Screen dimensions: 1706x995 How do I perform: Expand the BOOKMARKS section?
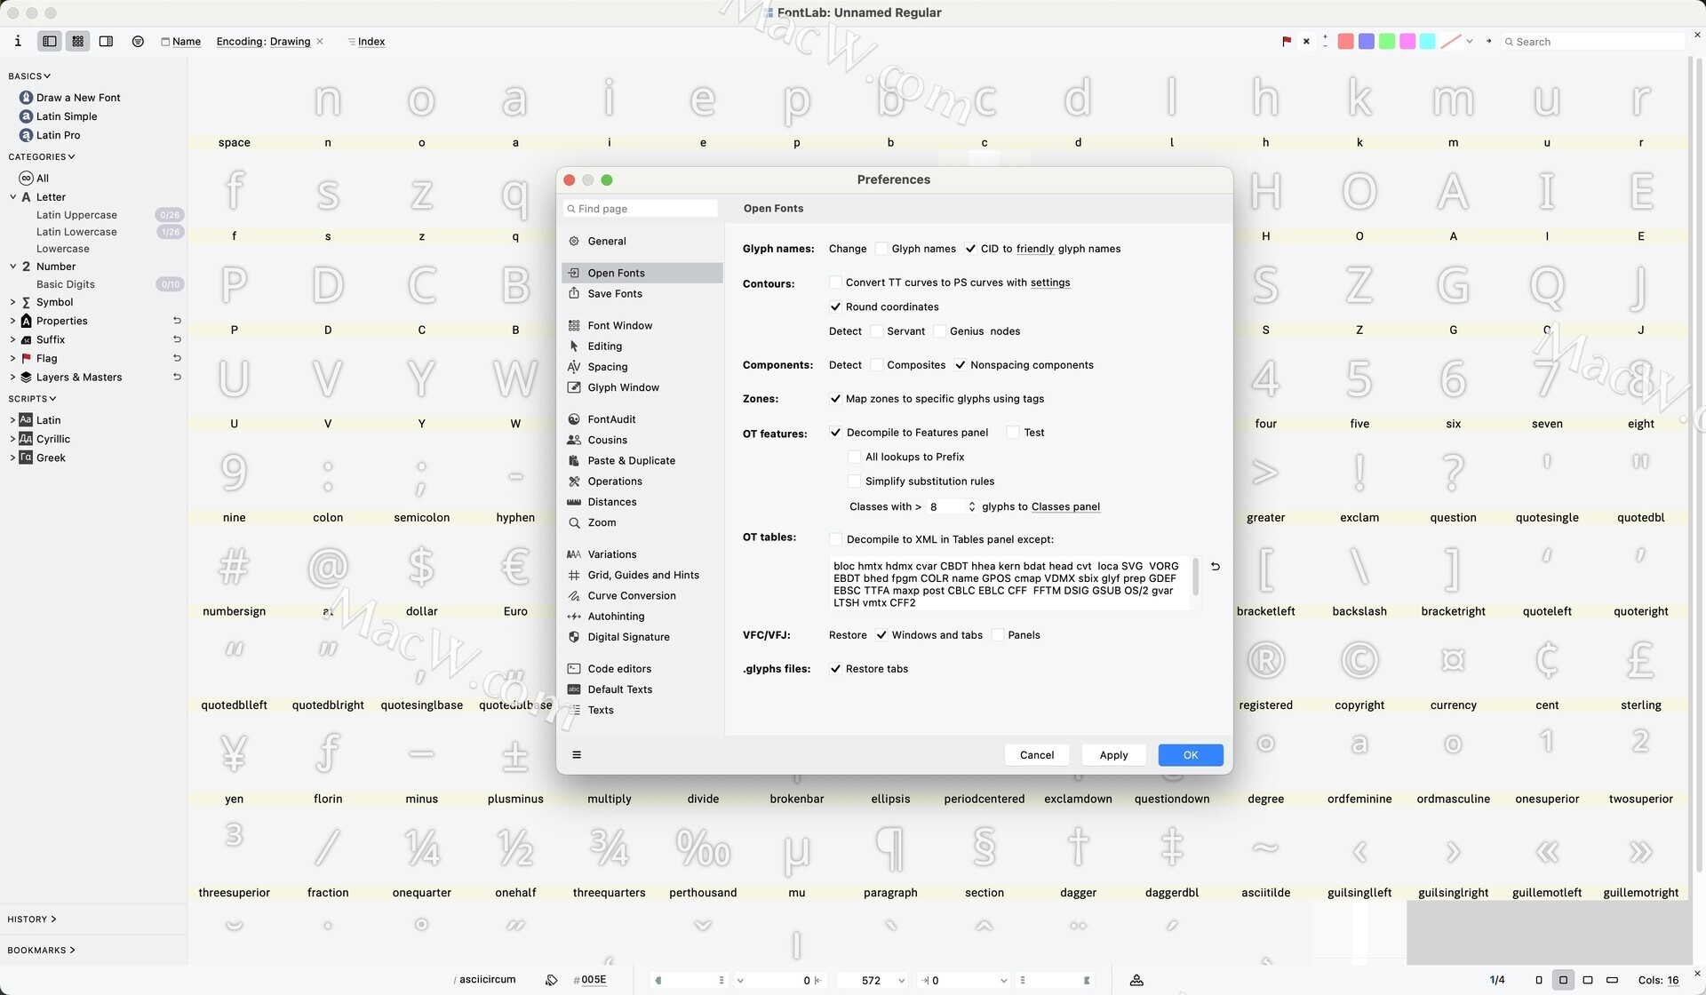click(41, 951)
